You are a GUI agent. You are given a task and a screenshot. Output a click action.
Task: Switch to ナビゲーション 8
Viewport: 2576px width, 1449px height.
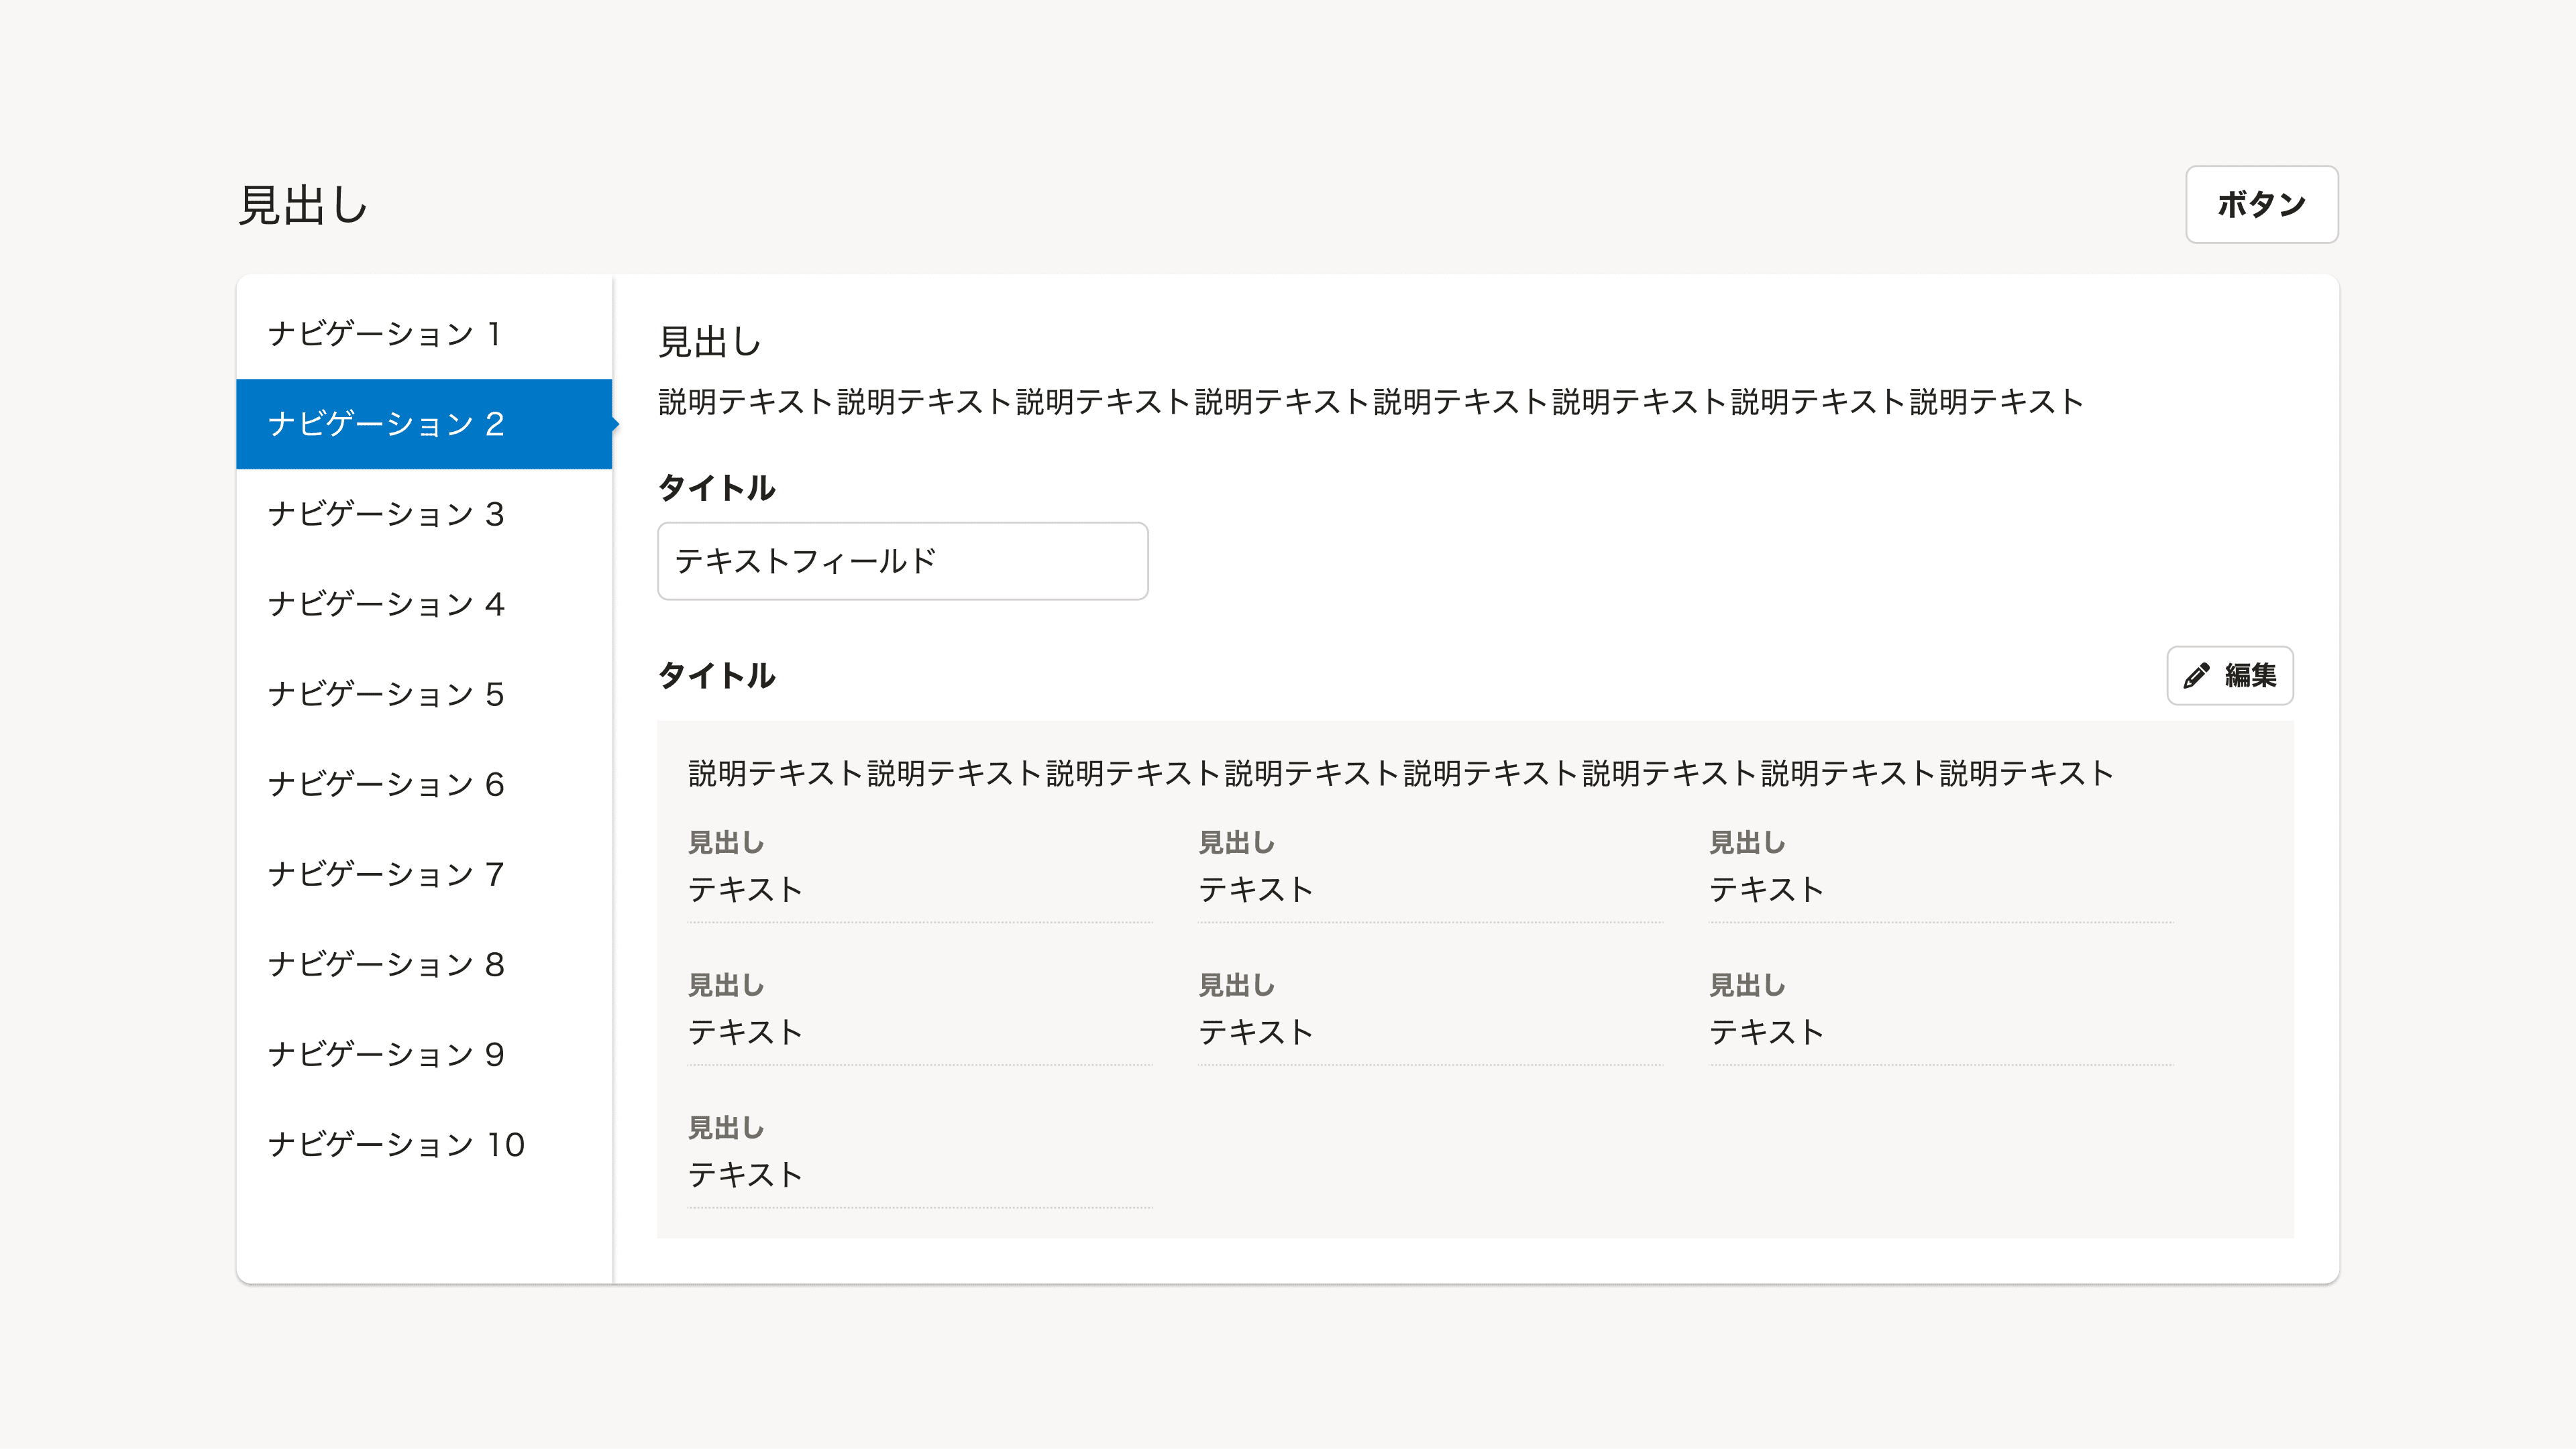pos(385,964)
